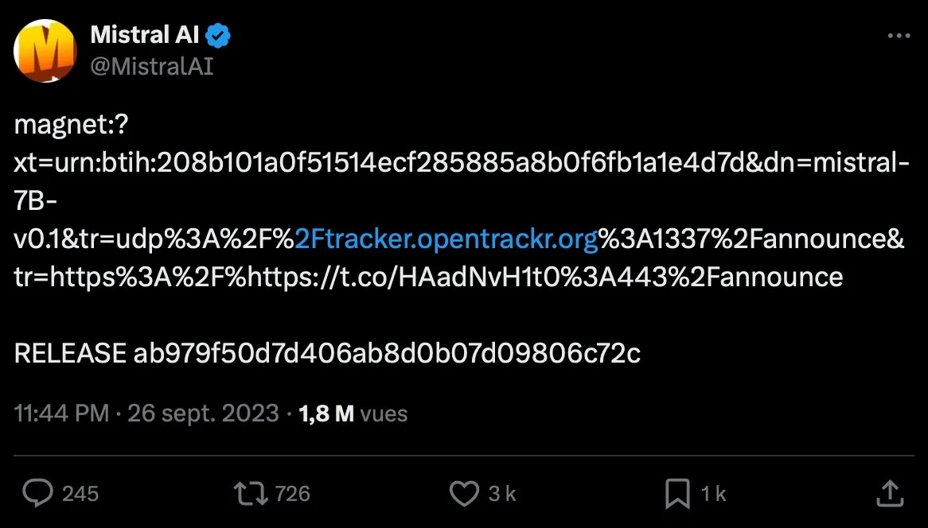928x528 pixels.
Task: Click the 1 k bookmarks count
Action: coord(713,494)
